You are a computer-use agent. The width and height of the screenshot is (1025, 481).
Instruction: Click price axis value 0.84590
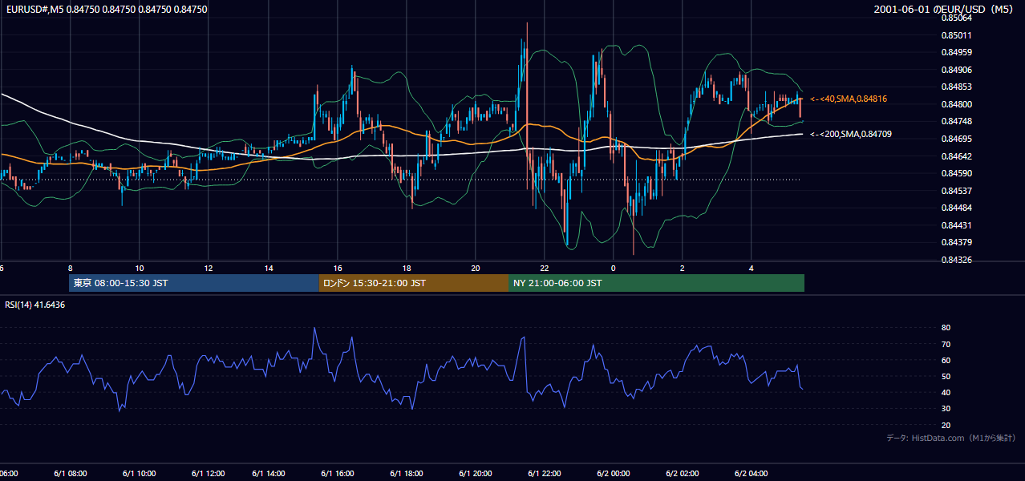tap(956, 173)
